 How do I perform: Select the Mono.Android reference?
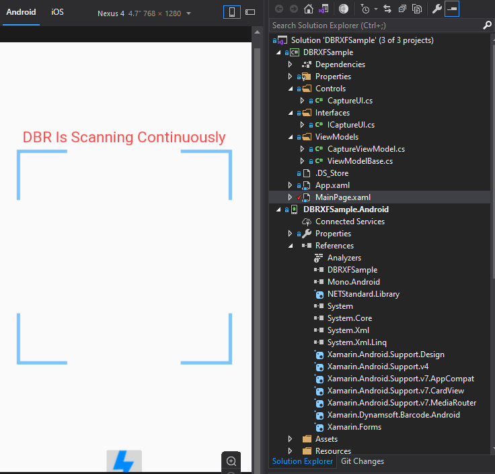(x=353, y=282)
